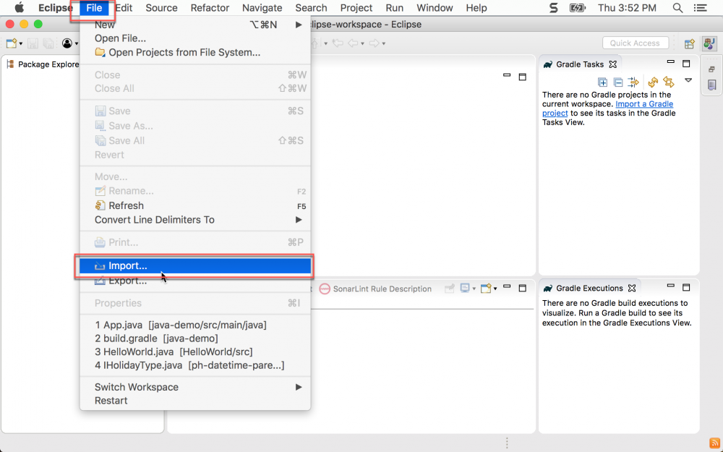This screenshot has height=452, width=723.
Task: Focus the Quick Access search field
Action: pos(635,43)
